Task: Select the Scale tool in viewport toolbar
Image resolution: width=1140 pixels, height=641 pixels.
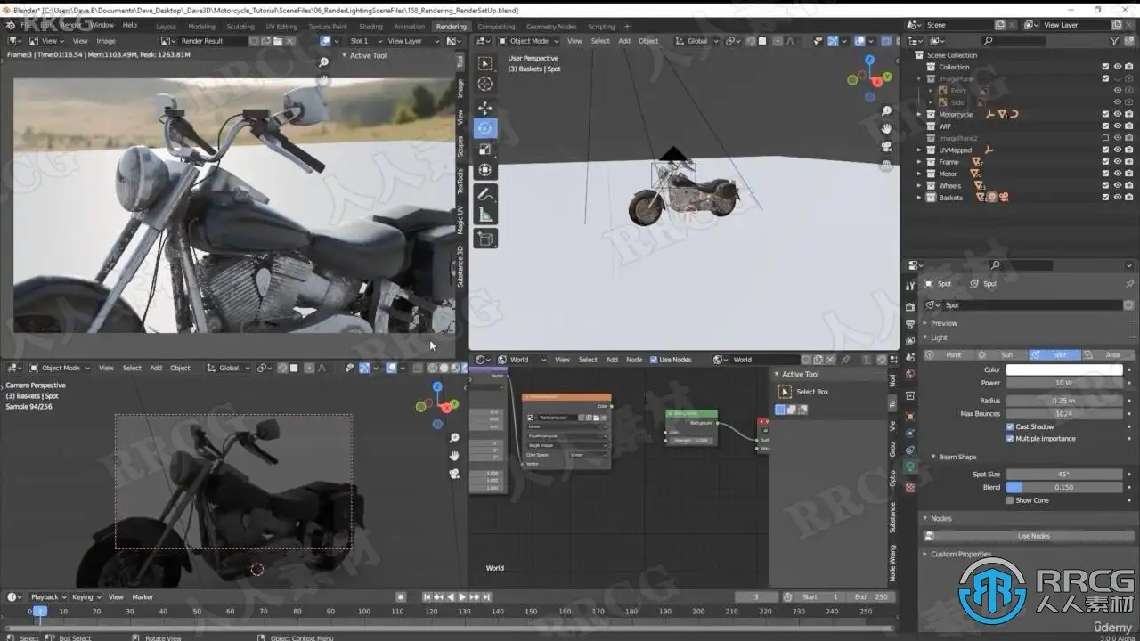Action: [x=484, y=150]
